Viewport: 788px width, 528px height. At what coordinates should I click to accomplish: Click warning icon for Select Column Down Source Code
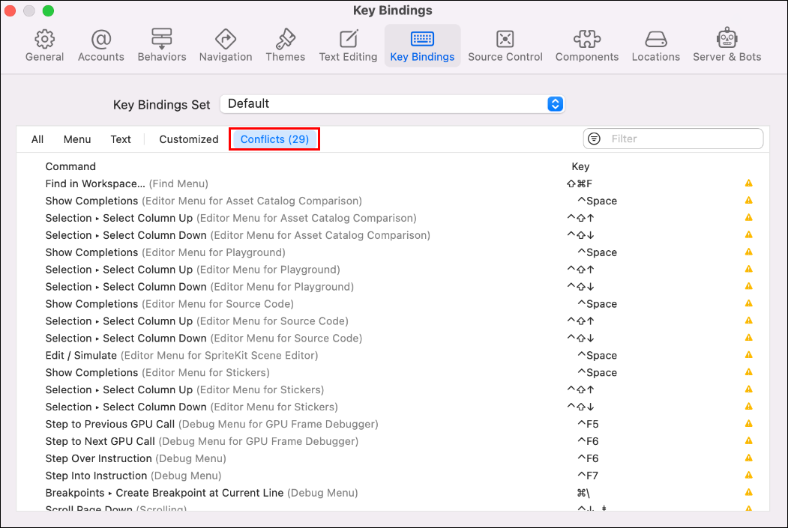point(749,338)
